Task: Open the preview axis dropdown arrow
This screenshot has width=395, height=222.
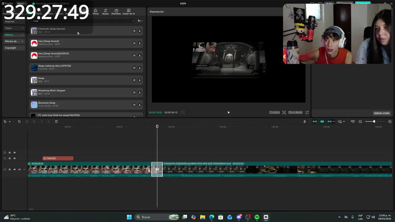Action: point(344,122)
